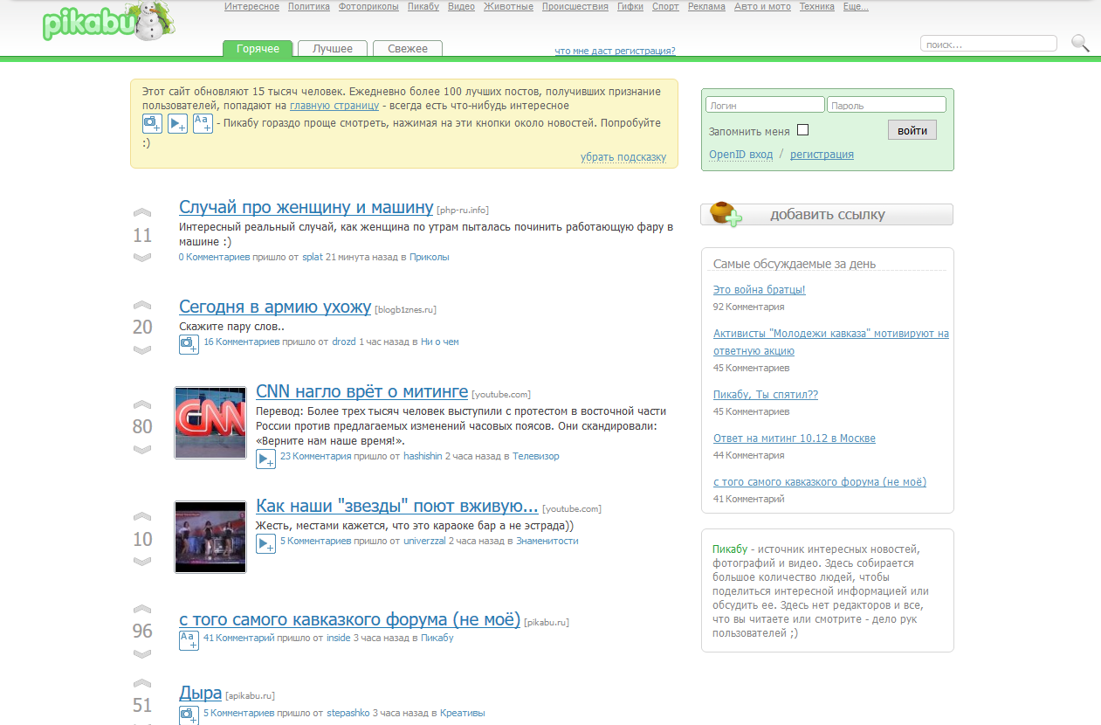Viewport: 1101px width, 725px height.
Task: Open the "Еще..." categories menu
Action: click(856, 7)
